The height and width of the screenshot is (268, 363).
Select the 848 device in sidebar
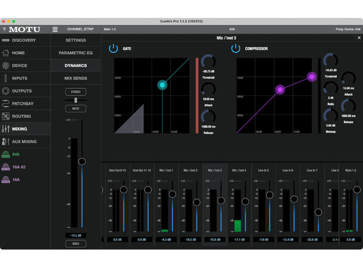(15, 154)
